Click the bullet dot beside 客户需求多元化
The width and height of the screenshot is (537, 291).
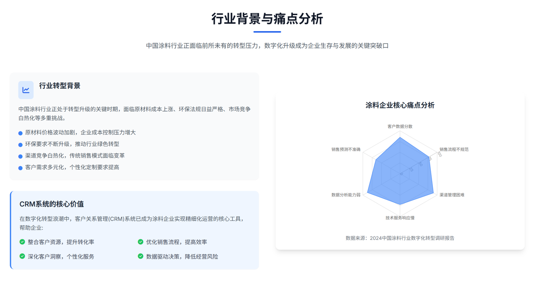(x=19, y=167)
